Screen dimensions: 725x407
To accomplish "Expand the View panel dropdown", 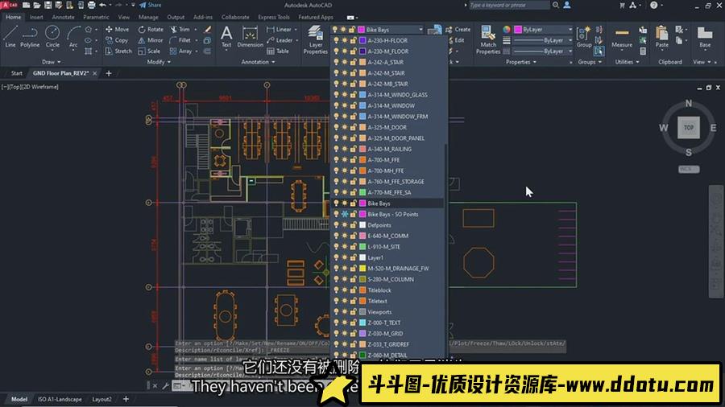I will (x=702, y=62).
